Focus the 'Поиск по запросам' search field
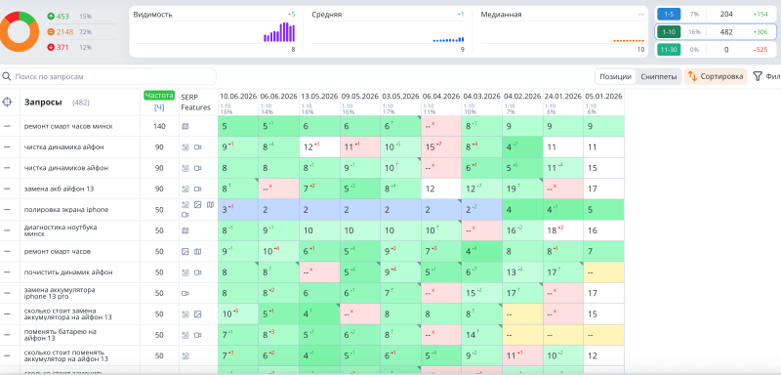This screenshot has width=781, height=375. (108, 77)
